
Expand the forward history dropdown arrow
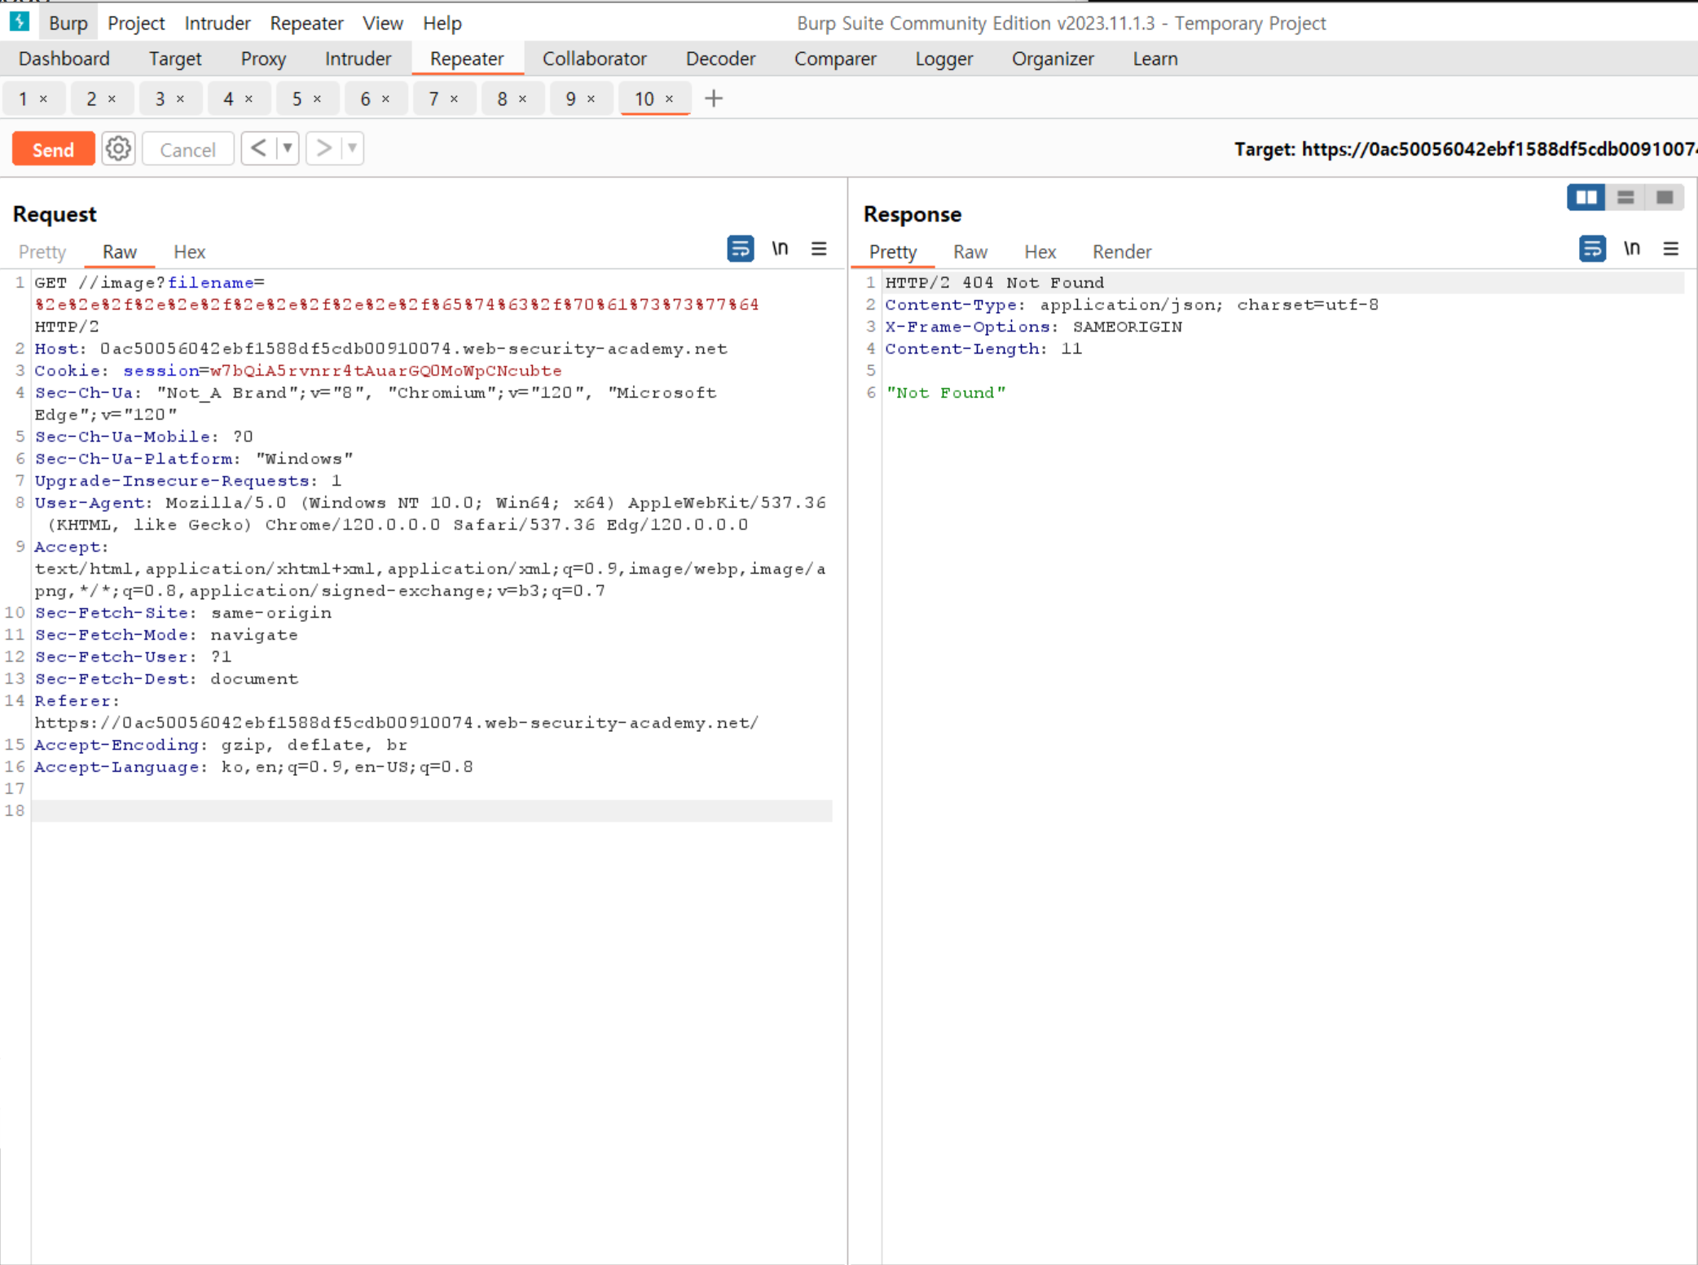point(352,149)
